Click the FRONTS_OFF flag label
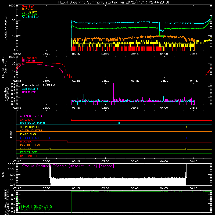 [28, 152]
